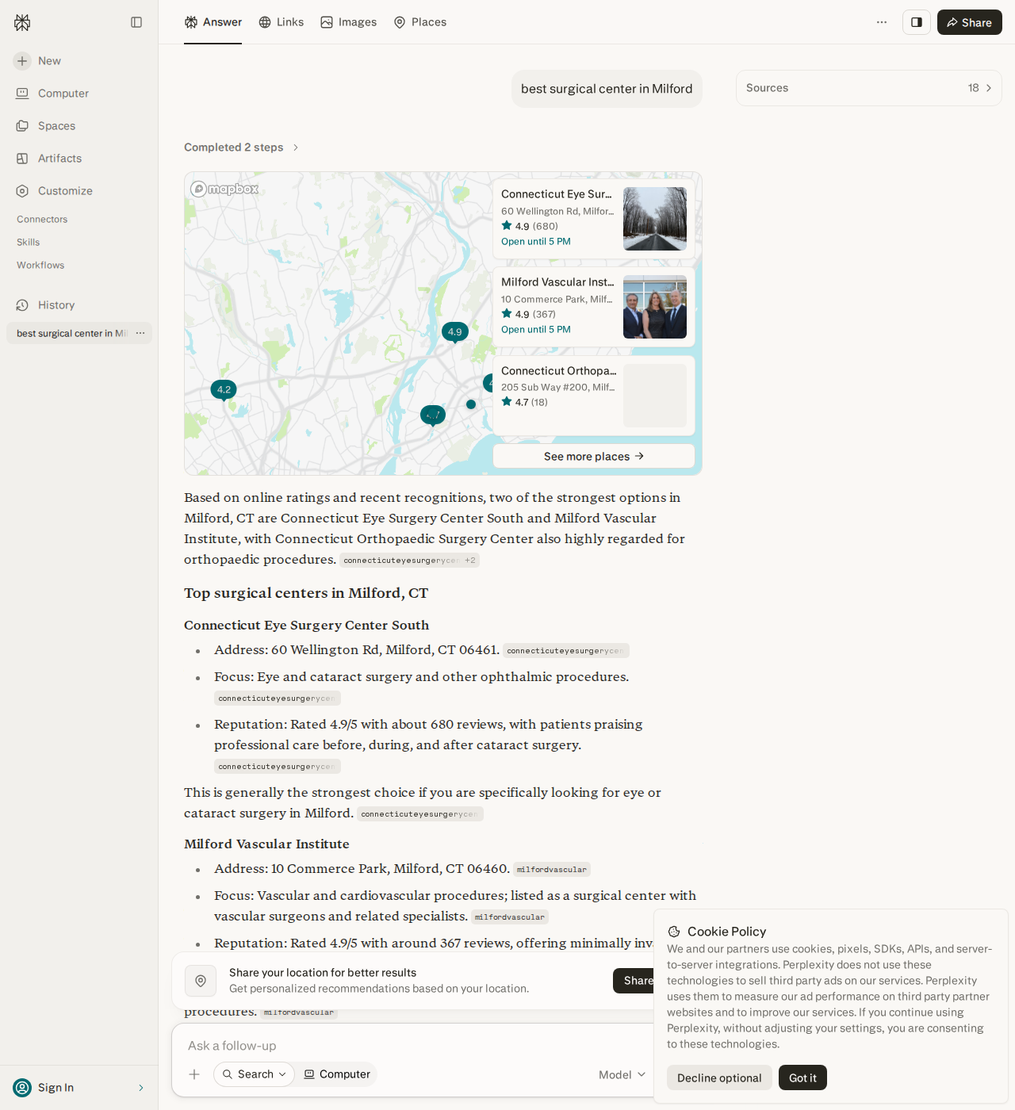The width and height of the screenshot is (1015, 1110).
Task: Toggle Computer mode in follow-up box
Action: point(337,1074)
